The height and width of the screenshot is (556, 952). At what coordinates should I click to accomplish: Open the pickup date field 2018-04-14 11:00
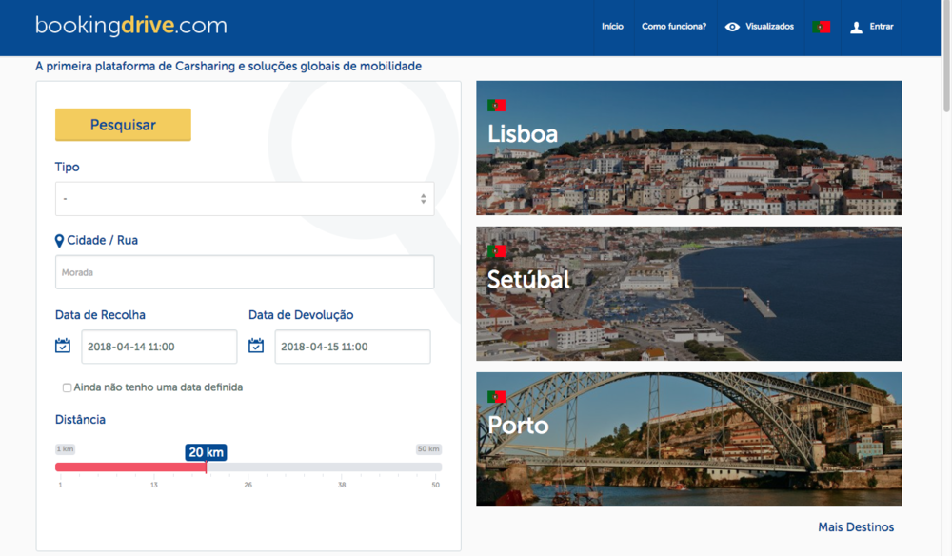point(159,347)
